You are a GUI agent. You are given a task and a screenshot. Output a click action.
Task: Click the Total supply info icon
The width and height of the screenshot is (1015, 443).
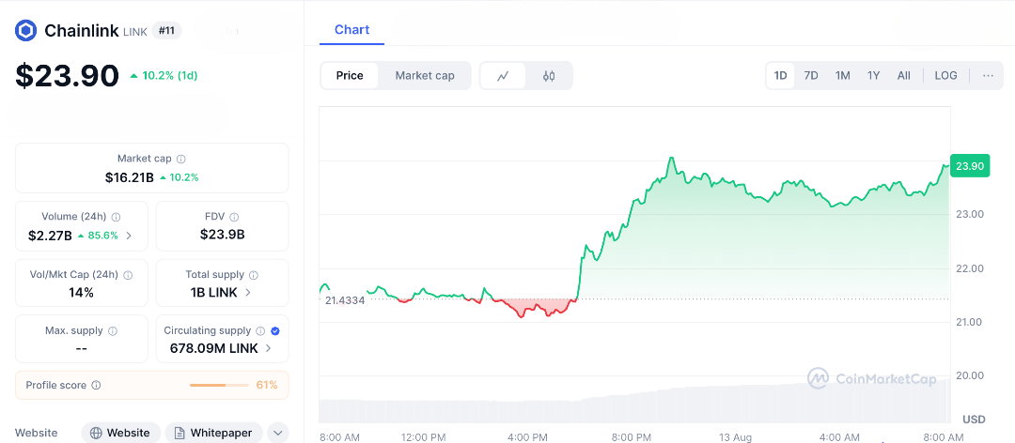tap(254, 275)
